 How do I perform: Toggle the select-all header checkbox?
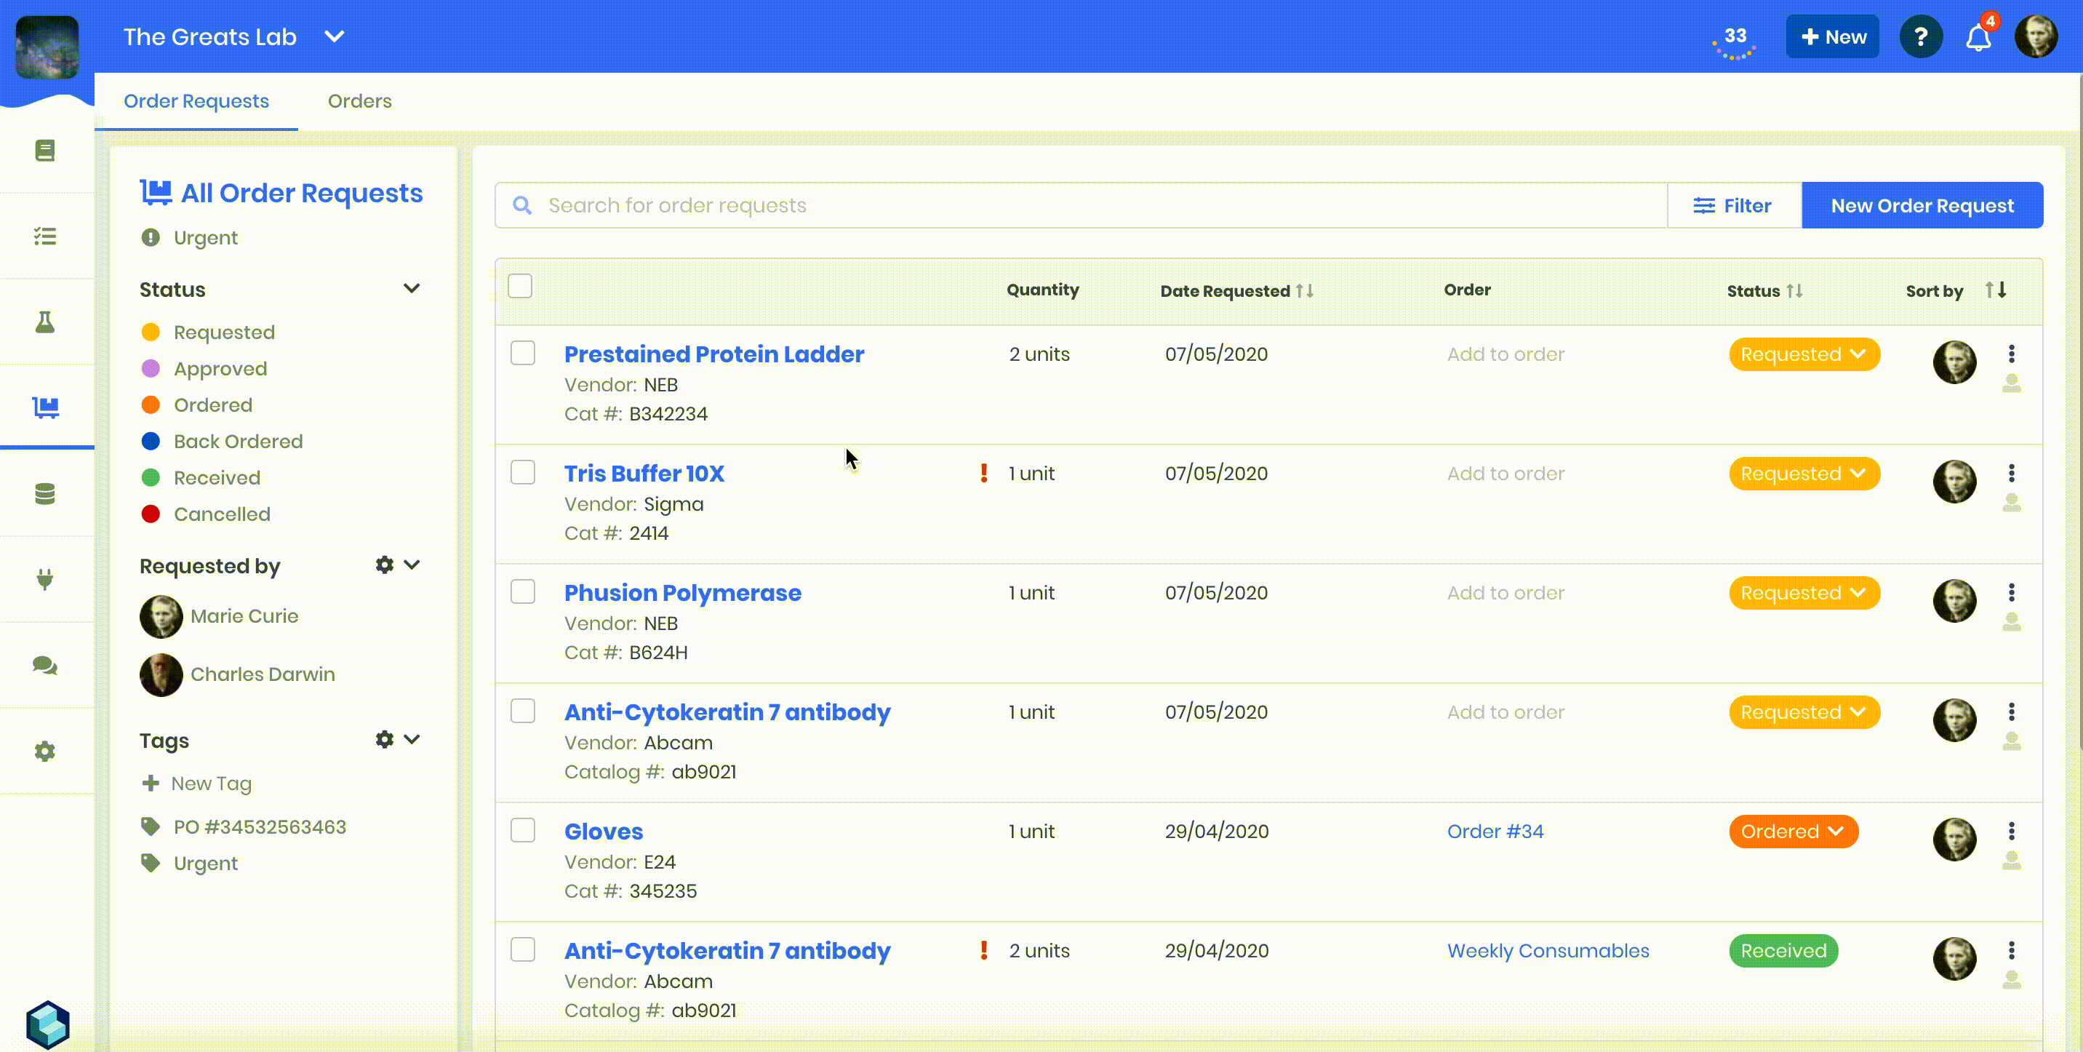[x=520, y=286]
